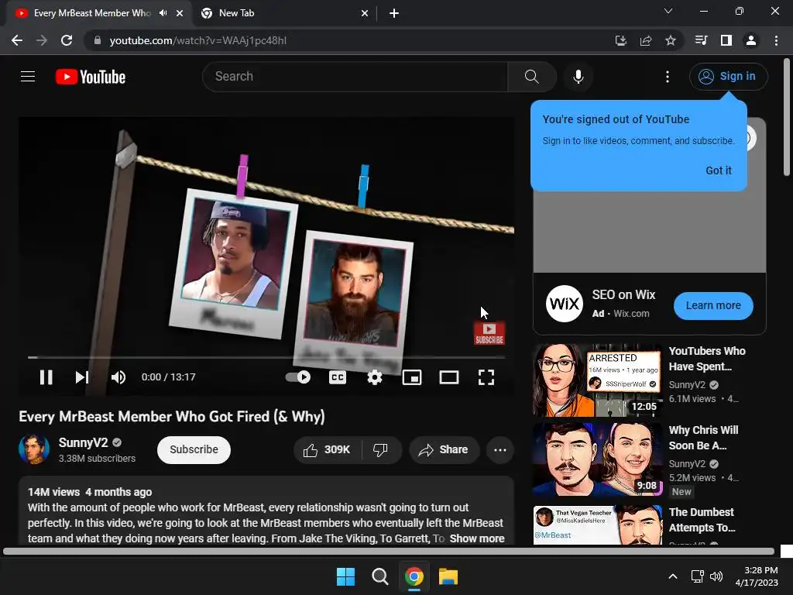This screenshot has height=595, width=793.
Task: Start voice search with microphone icon
Action: coord(578,77)
